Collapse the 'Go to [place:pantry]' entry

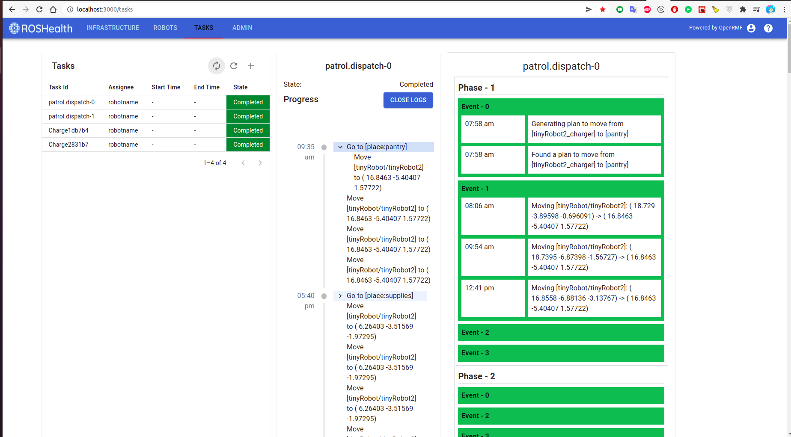(340, 147)
